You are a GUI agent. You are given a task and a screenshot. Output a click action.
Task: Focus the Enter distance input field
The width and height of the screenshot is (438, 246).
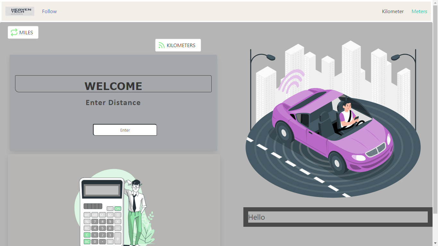pos(125,130)
